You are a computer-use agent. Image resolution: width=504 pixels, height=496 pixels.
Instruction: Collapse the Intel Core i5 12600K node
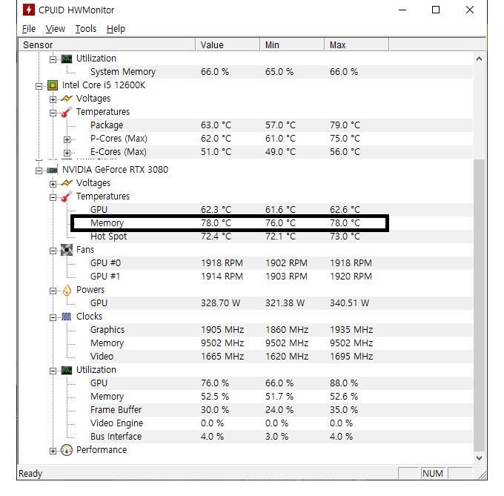tap(39, 86)
